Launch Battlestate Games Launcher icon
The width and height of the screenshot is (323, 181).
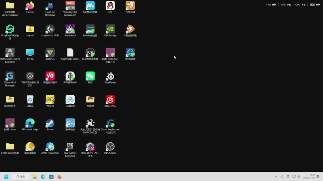pos(10,56)
